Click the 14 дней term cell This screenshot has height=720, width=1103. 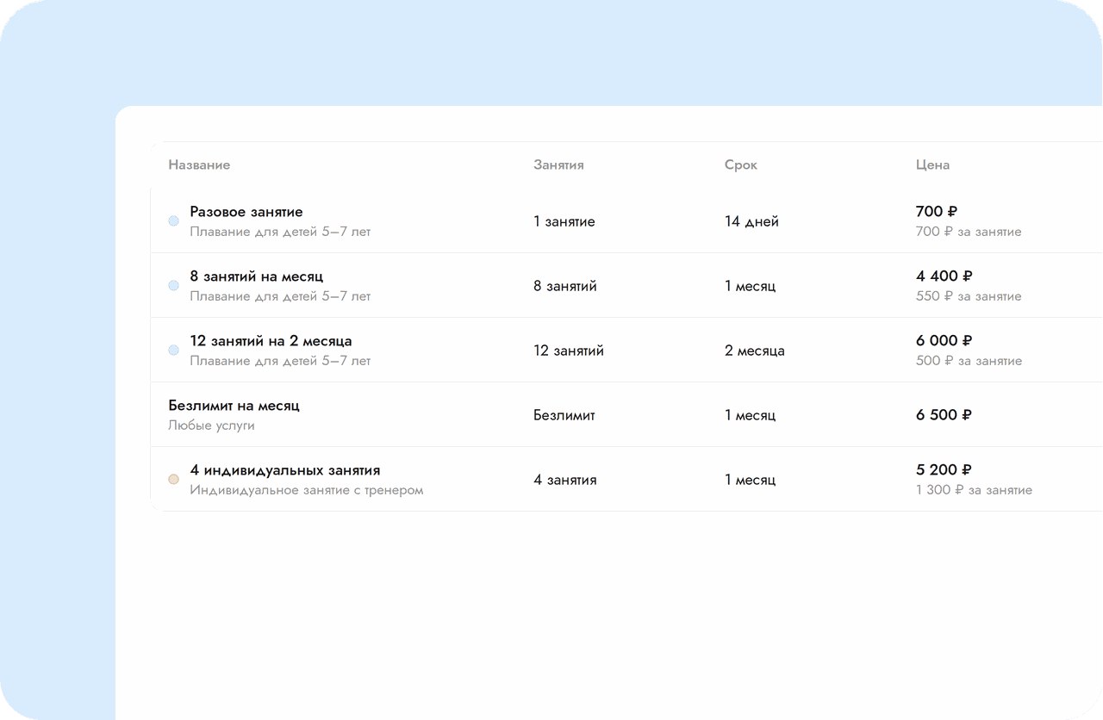751,221
